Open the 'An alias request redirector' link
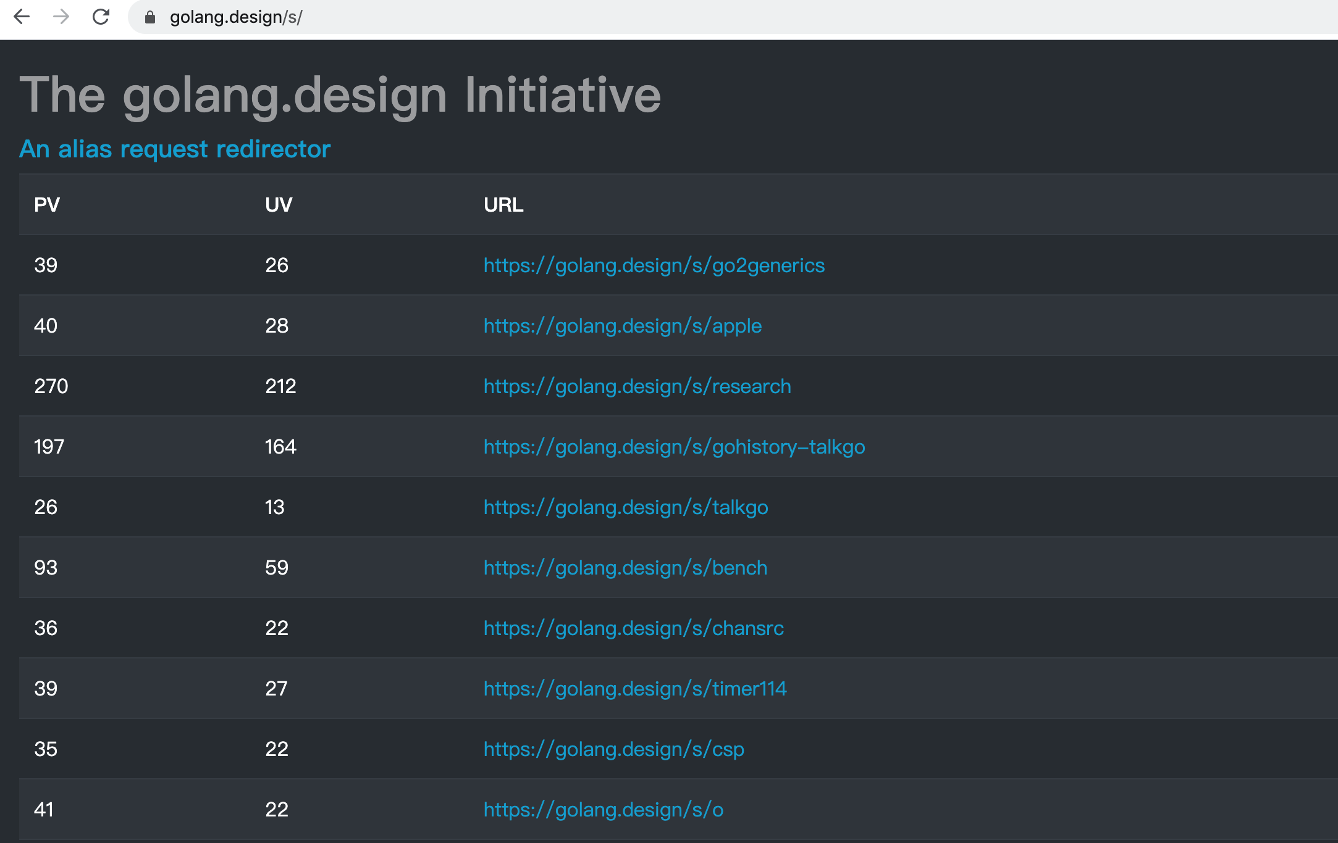This screenshot has height=843, width=1338. click(x=175, y=149)
